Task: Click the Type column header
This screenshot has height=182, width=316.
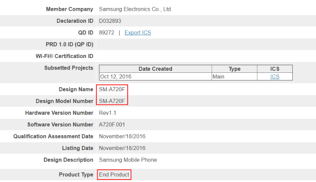Action: [234, 69]
